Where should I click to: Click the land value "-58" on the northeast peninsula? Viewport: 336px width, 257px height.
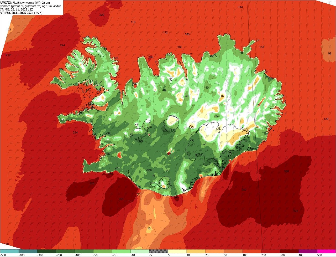(x=241, y=53)
